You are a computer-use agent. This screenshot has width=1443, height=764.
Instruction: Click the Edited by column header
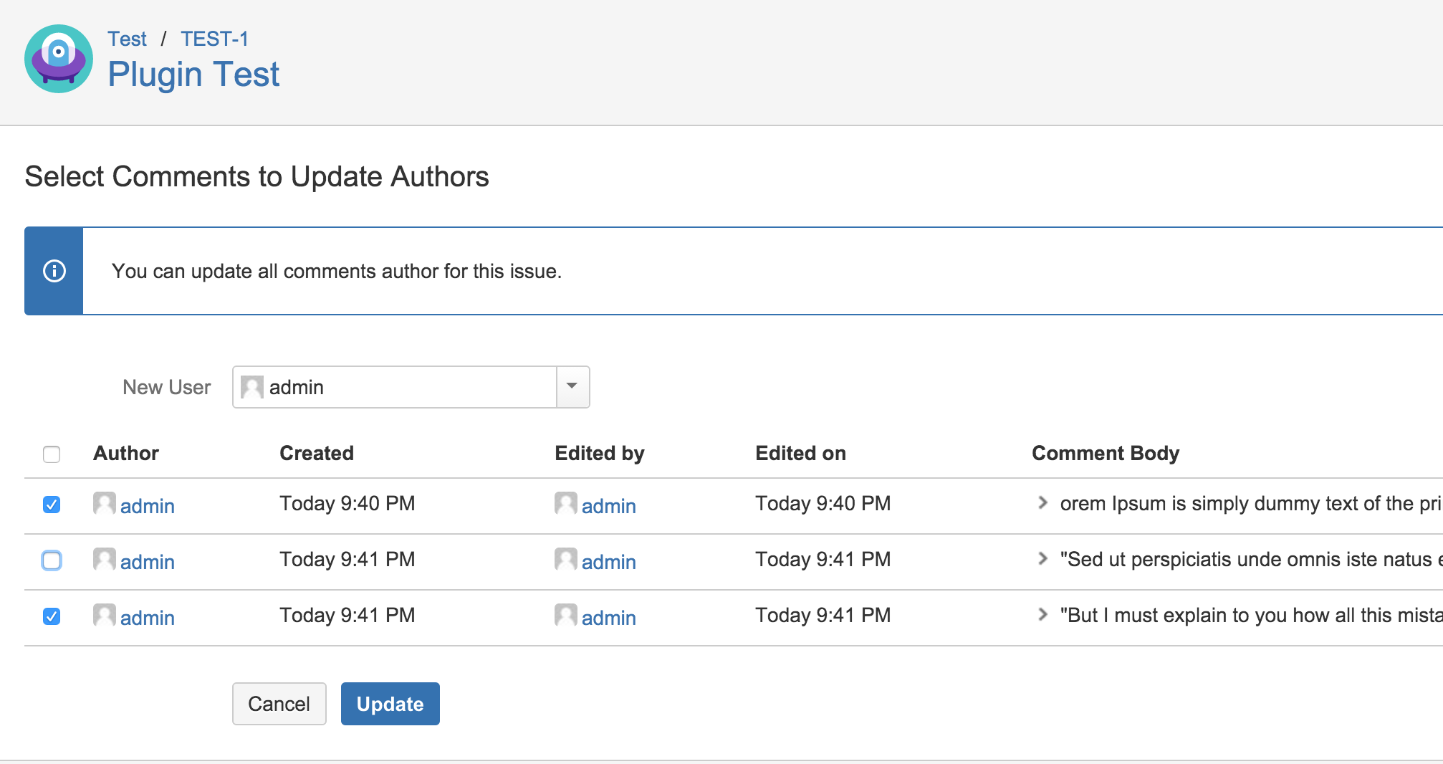pyautogui.click(x=600, y=453)
